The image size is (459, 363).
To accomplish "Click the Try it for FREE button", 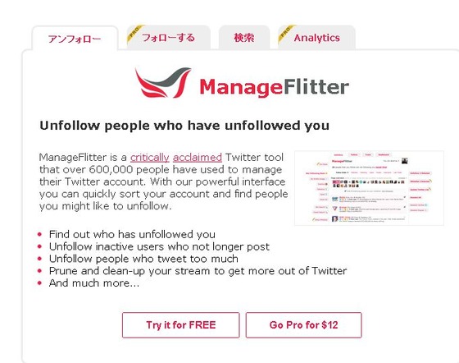I will click(181, 325).
